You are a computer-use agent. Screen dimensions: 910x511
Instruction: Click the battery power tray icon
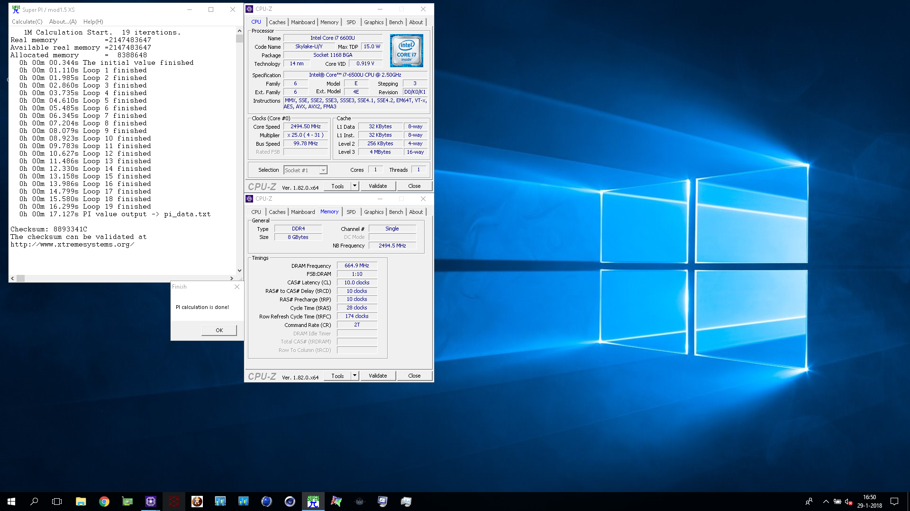pos(837,502)
